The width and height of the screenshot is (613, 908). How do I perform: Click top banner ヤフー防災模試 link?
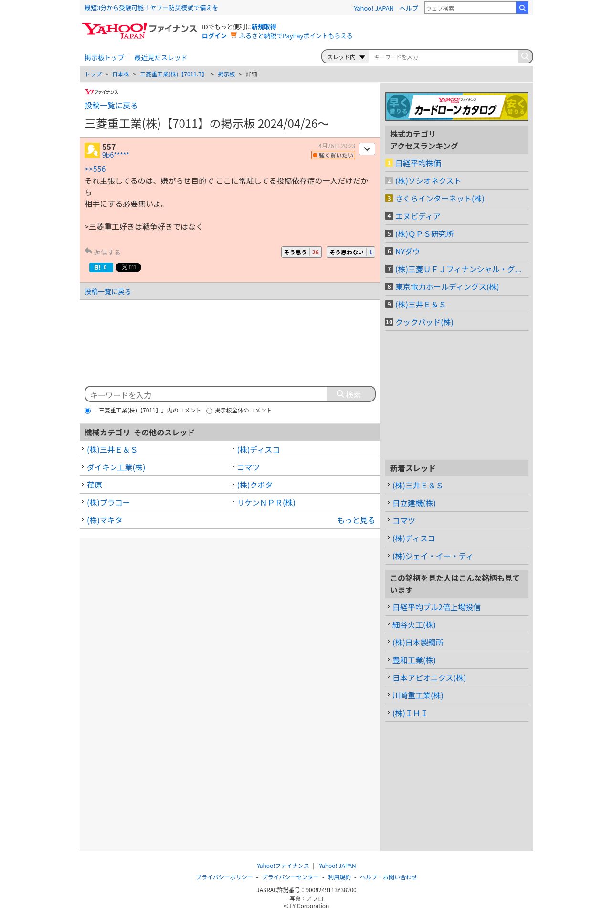[151, 8]
